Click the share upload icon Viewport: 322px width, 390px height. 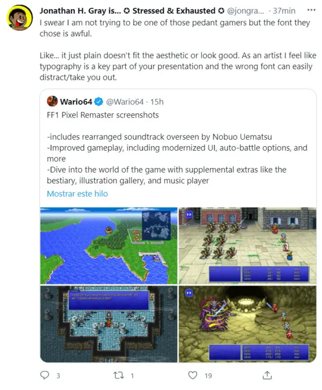coord(267,375)
